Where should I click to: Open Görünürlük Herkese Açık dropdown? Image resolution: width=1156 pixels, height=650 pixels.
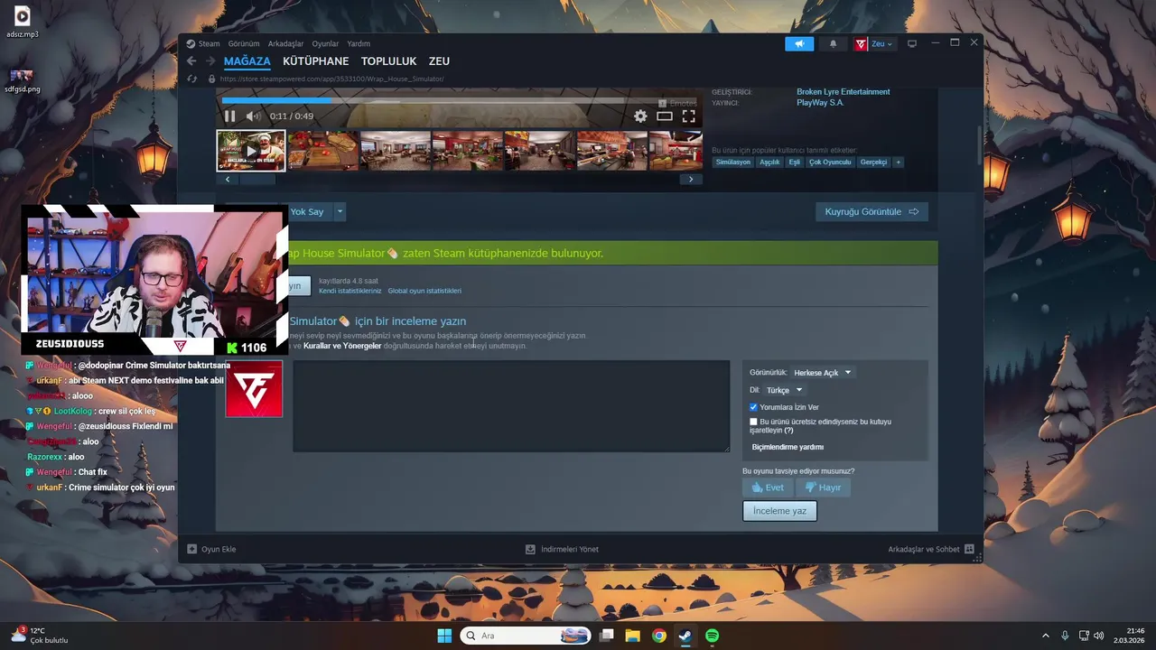(822, 372)
